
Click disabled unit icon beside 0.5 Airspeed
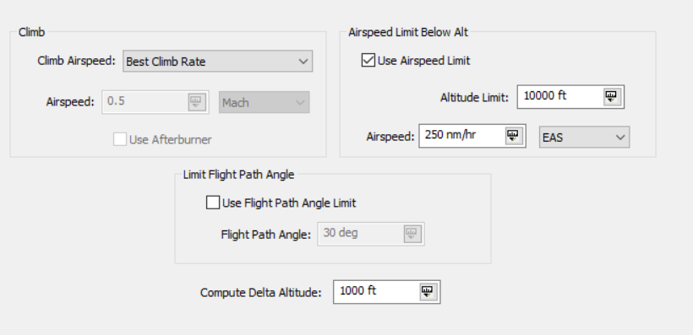point(195,102)
